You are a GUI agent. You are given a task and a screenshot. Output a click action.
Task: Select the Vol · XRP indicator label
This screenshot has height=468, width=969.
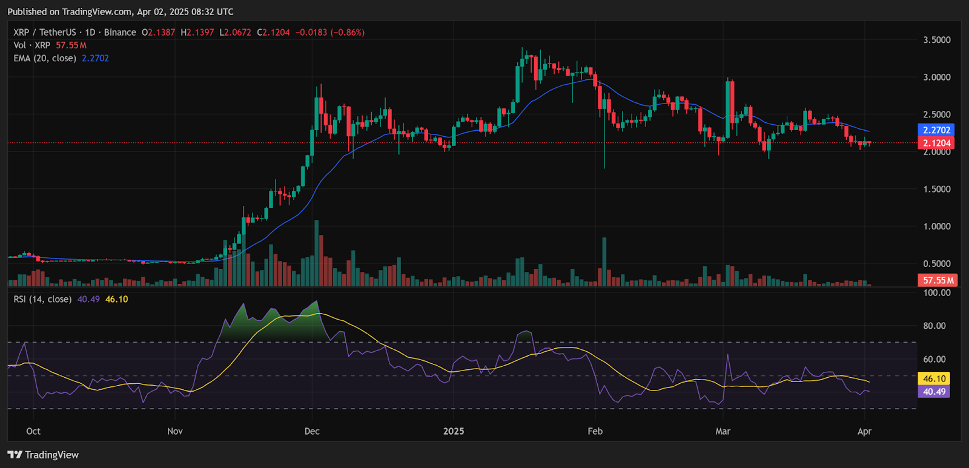(32, 45)
